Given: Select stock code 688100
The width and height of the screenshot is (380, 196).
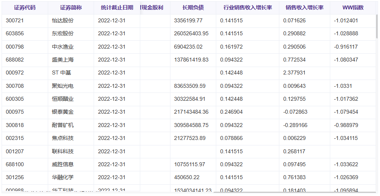Looking at the screenshot, I should point(15,164).
